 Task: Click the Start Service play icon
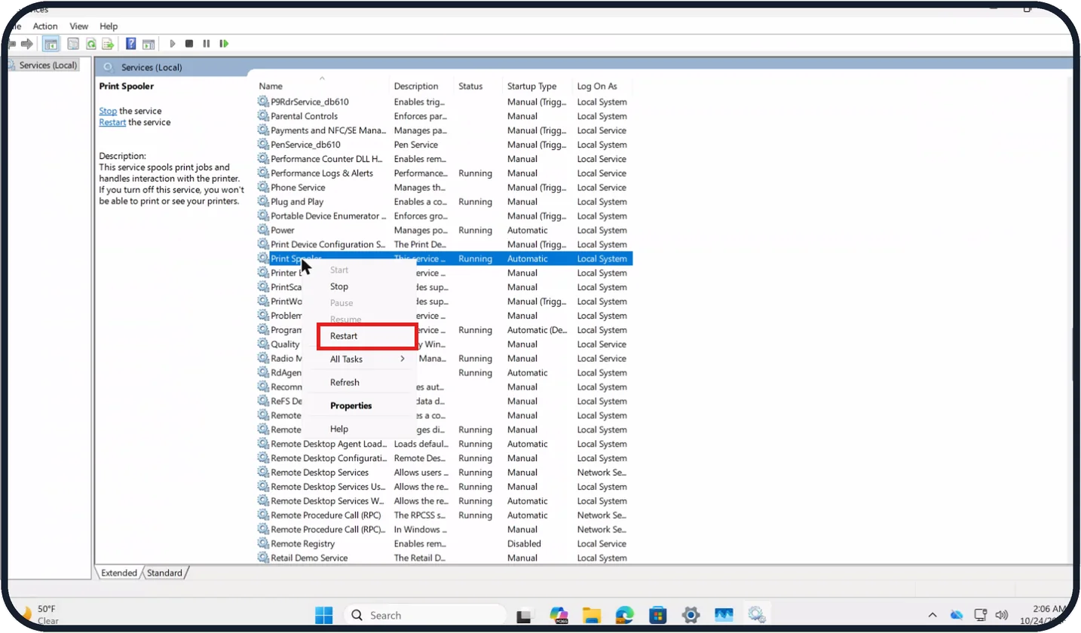(x=173, y=44)
